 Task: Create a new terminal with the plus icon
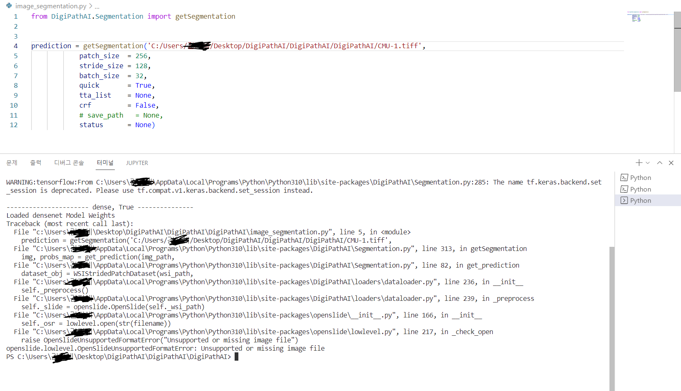click(x=639, y=163)
